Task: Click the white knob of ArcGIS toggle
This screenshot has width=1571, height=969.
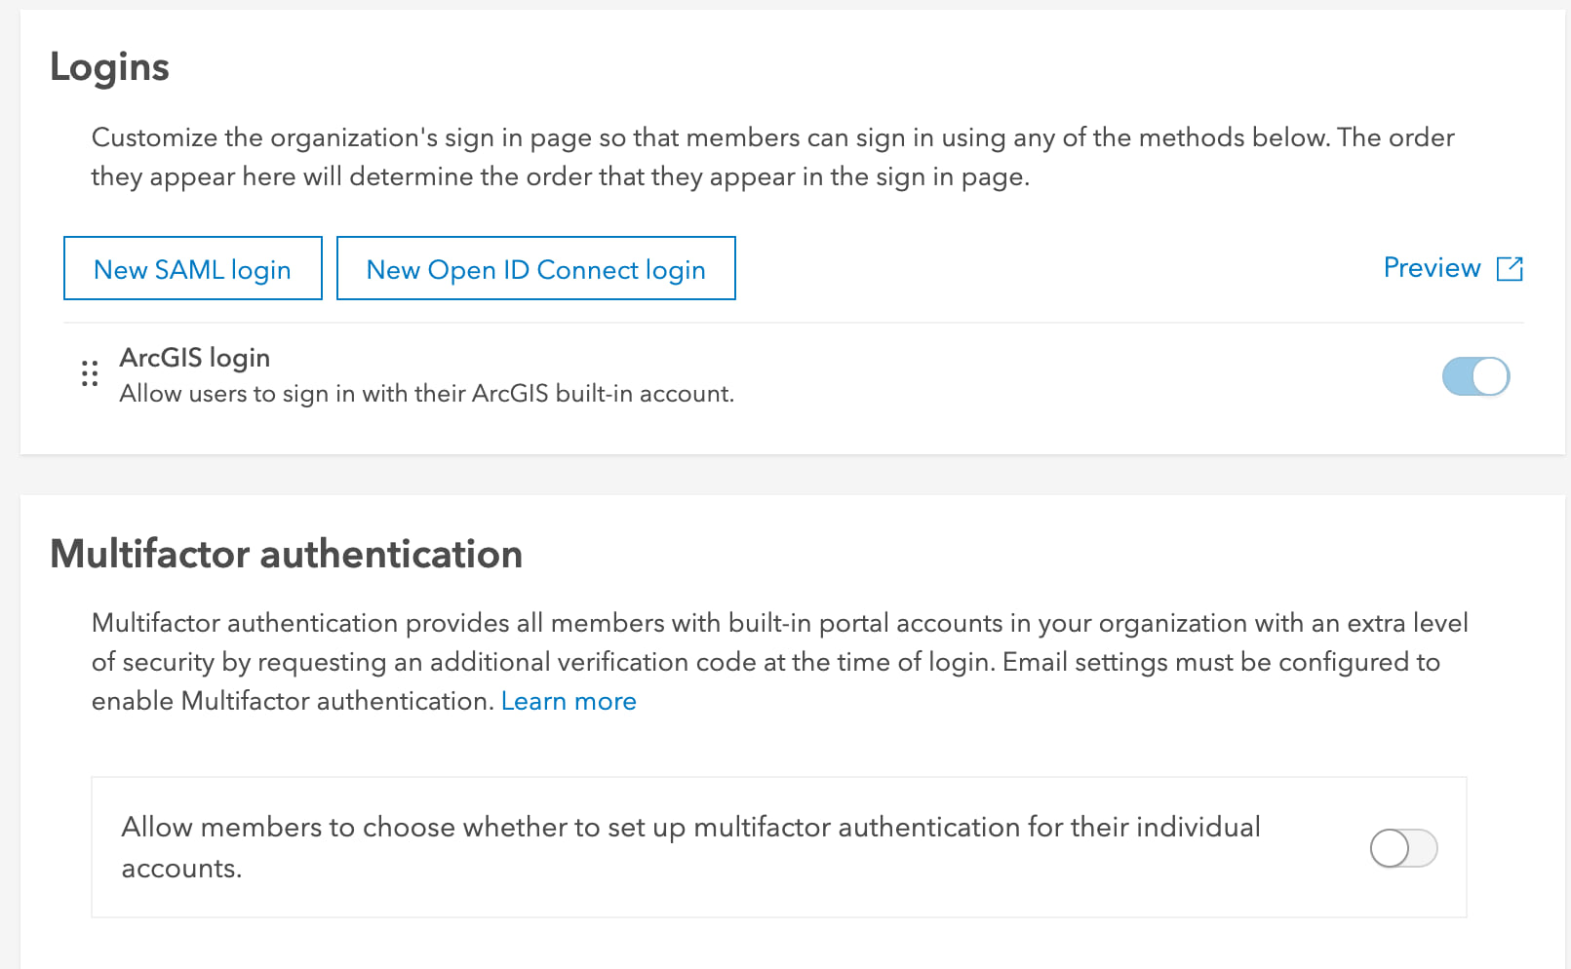Action: [x=1490, y=376]
